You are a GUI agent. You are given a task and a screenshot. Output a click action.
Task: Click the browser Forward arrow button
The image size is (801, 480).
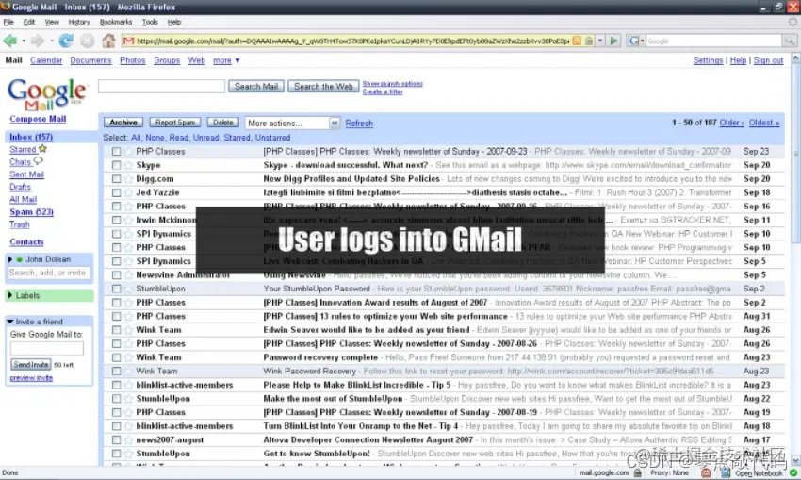pyautogui.click(x=38, y=41)
